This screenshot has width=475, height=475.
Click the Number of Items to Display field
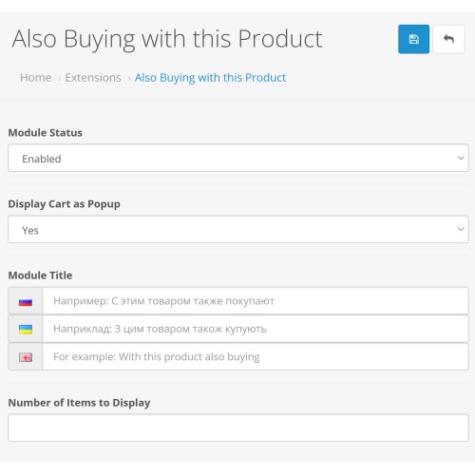(238, 427)
